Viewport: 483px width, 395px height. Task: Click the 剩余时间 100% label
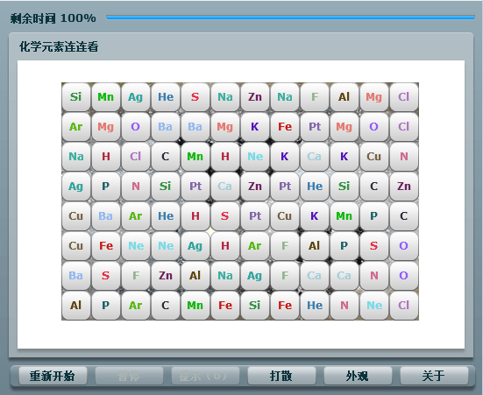(x=53, y=18)
